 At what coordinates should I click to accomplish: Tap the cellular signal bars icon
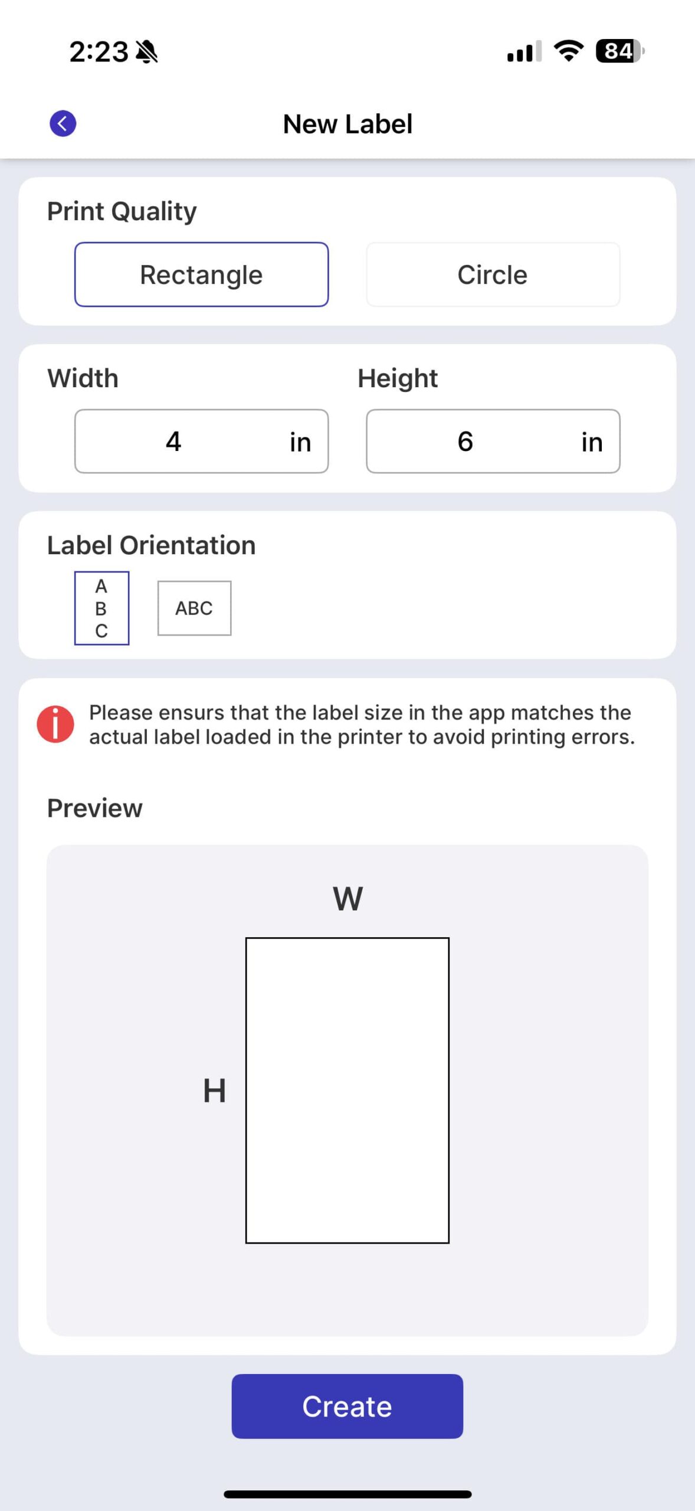(x=524, y=52)
